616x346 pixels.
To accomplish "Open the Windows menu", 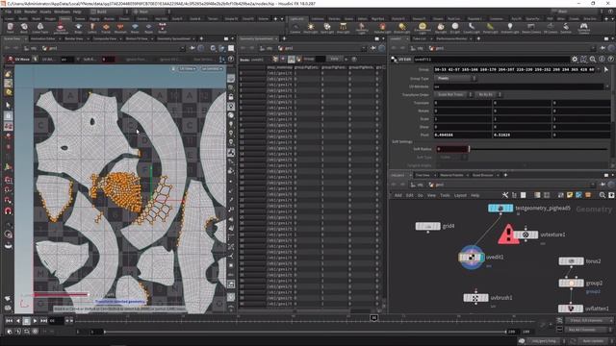I will (x=62, y=12).
